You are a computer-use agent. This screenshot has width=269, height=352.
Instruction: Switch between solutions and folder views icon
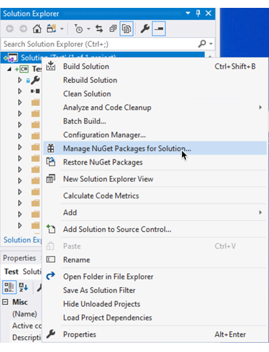pos(51,29)
